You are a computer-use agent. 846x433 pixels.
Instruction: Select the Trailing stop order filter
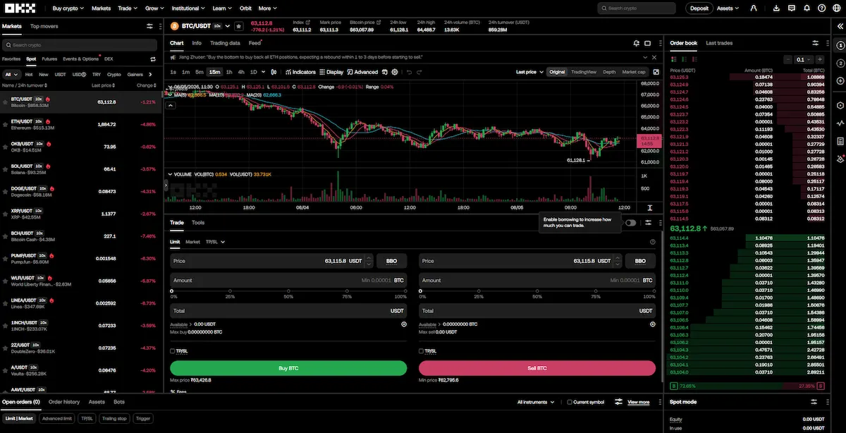coord(114,418)
